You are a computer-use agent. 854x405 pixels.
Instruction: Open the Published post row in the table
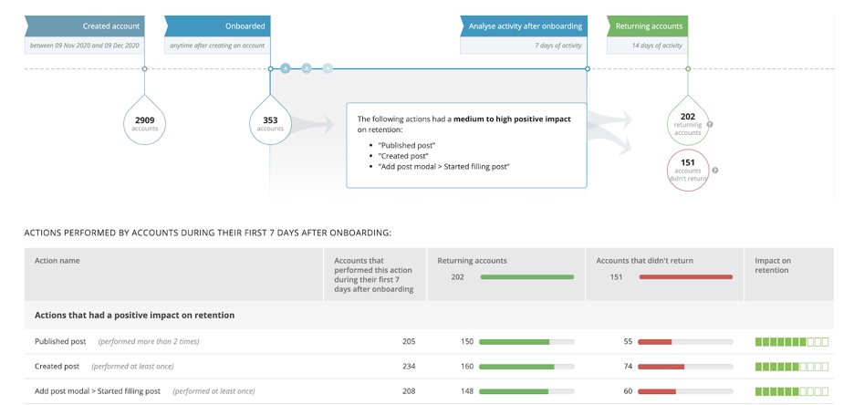(x=429, y=342)
